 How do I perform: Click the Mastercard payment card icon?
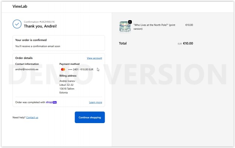[x=63, y=69]
